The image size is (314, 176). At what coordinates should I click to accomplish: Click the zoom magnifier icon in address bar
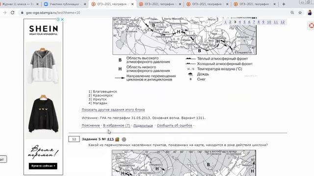coord(292,13)
